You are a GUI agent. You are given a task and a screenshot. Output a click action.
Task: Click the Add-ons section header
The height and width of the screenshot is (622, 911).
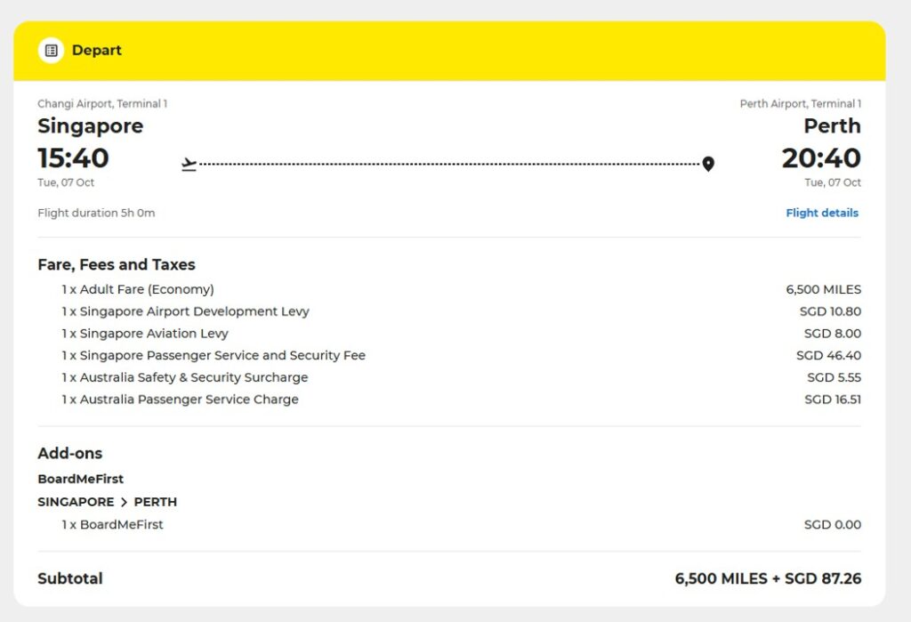(x=69, y=453)
